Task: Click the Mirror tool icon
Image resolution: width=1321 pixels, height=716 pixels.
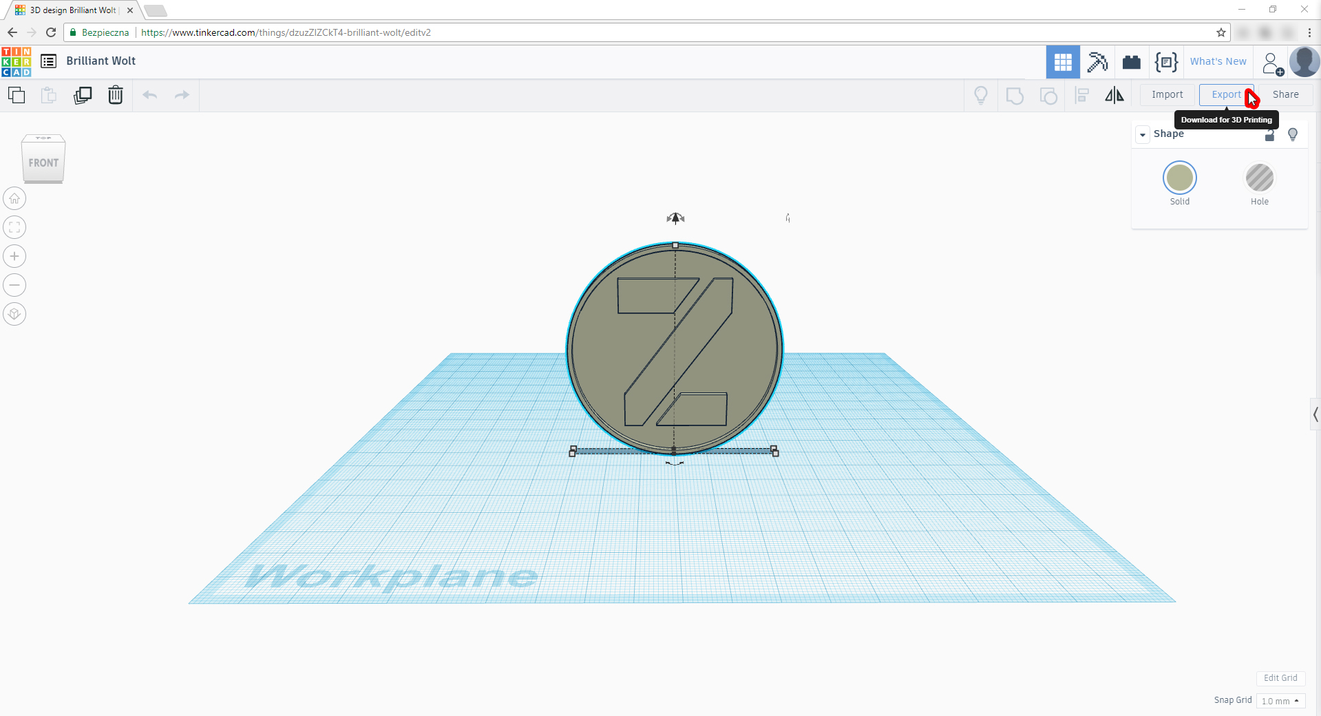Action: 1114,95
